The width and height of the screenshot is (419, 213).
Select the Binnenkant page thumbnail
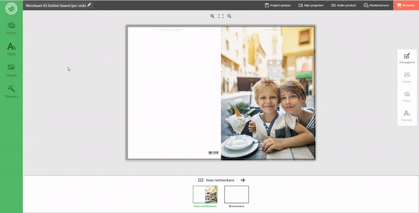[236, 194]
